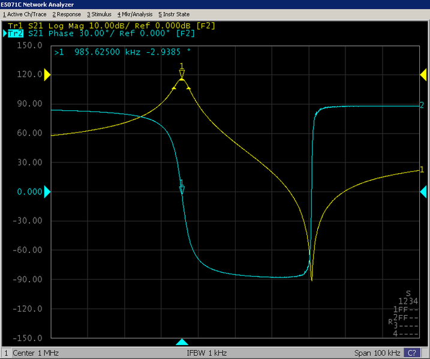The height and width of the screenshot is (359, 430).
Task: Click marker 1 on the cyan phase trace
Action: click(182, 190)
